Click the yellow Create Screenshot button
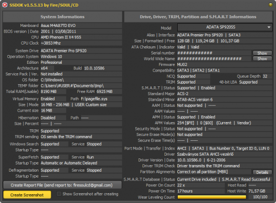Screen dimensions: 276x203 point(27,195)
